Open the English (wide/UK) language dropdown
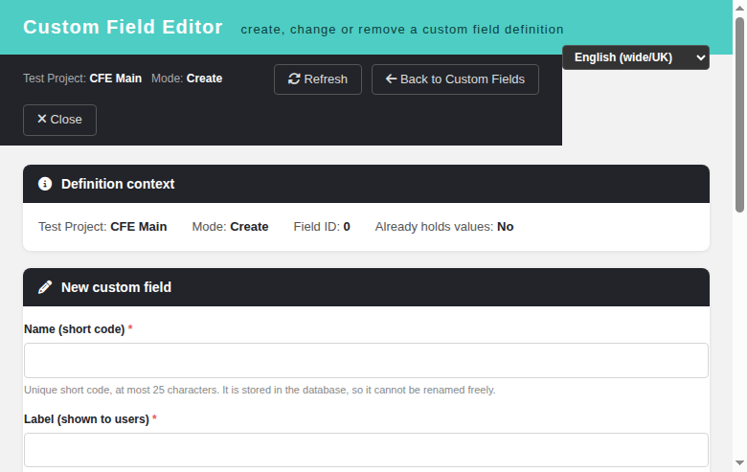The image size is (747, 472). (636, 57)
